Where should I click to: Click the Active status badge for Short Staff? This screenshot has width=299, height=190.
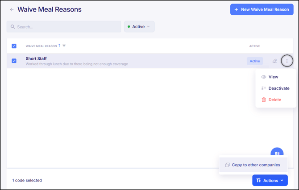point(255,61)
